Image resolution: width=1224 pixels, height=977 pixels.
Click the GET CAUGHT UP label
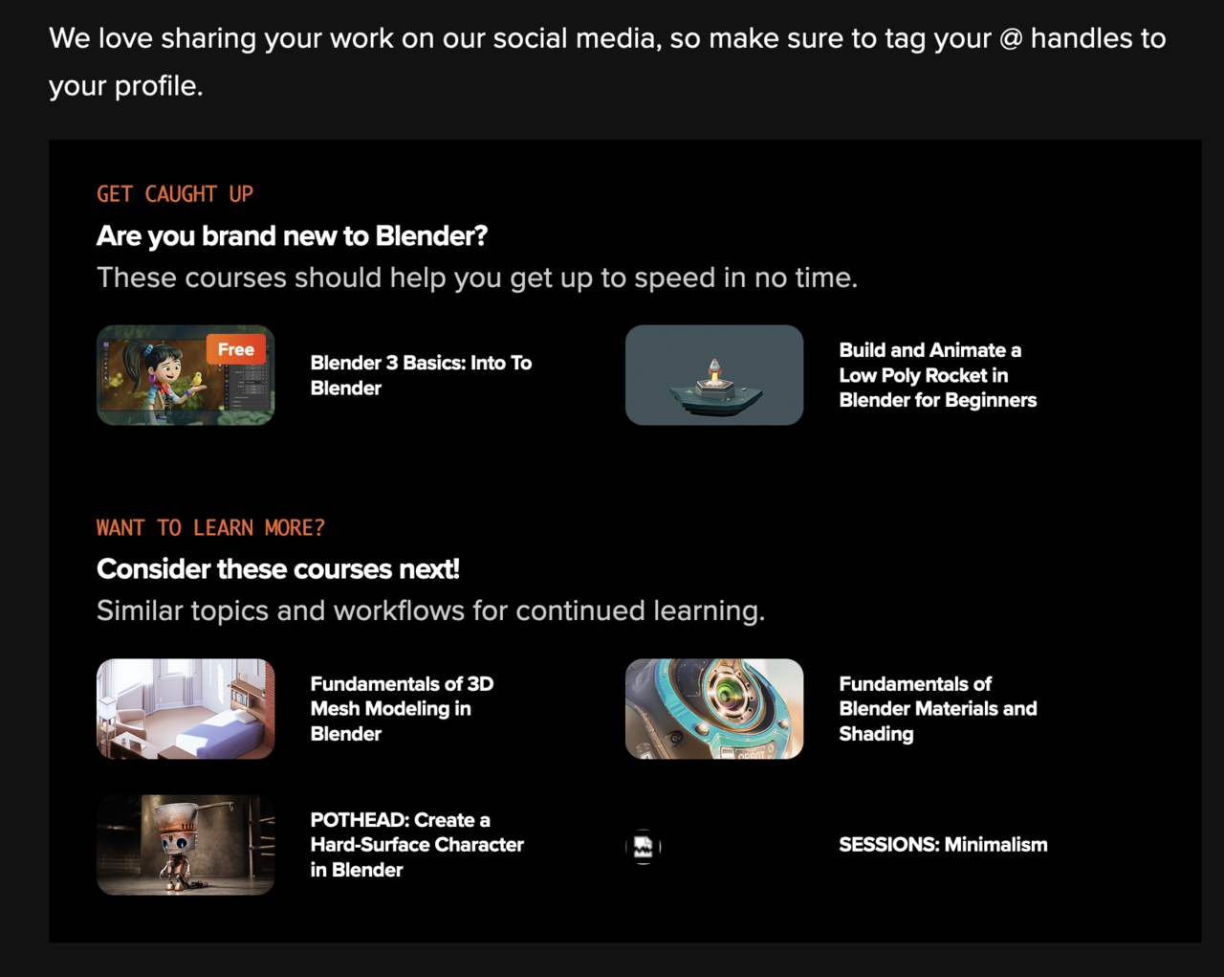point(175,194)
